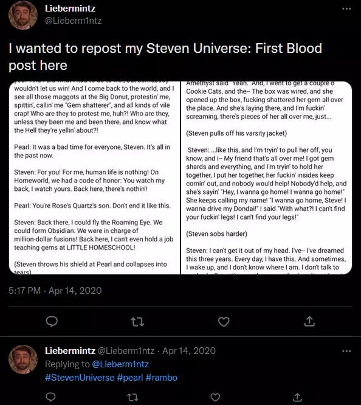The width and height of the screenshot is (361, 405).
Task: Open the @Lieberm1ntz mention in reply
Action: pos(120,364)
